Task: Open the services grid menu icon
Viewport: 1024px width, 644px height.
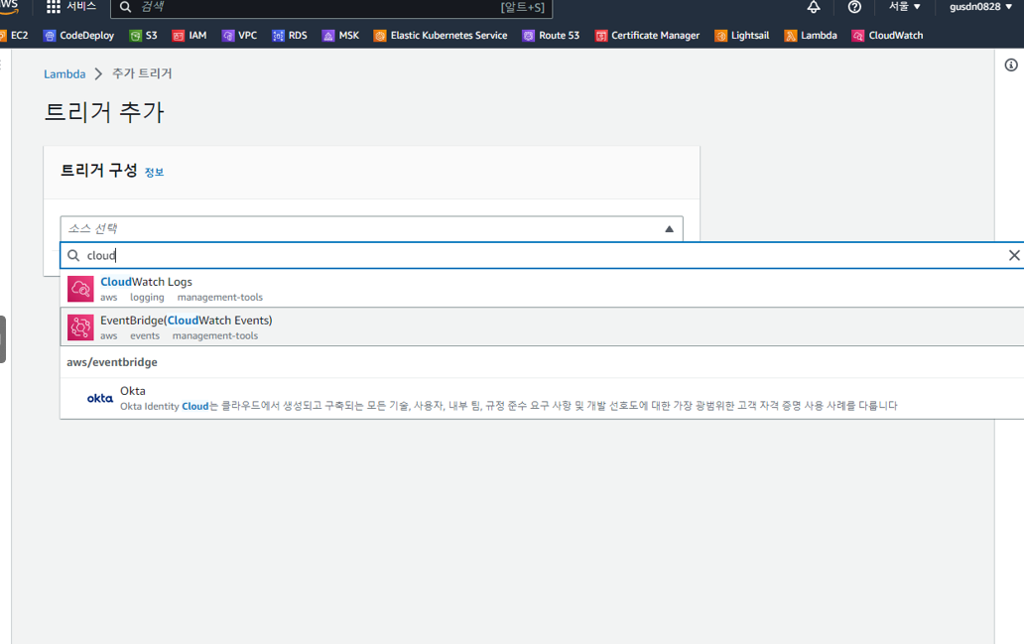Action: pyautogui.click(x=54, y=7)
